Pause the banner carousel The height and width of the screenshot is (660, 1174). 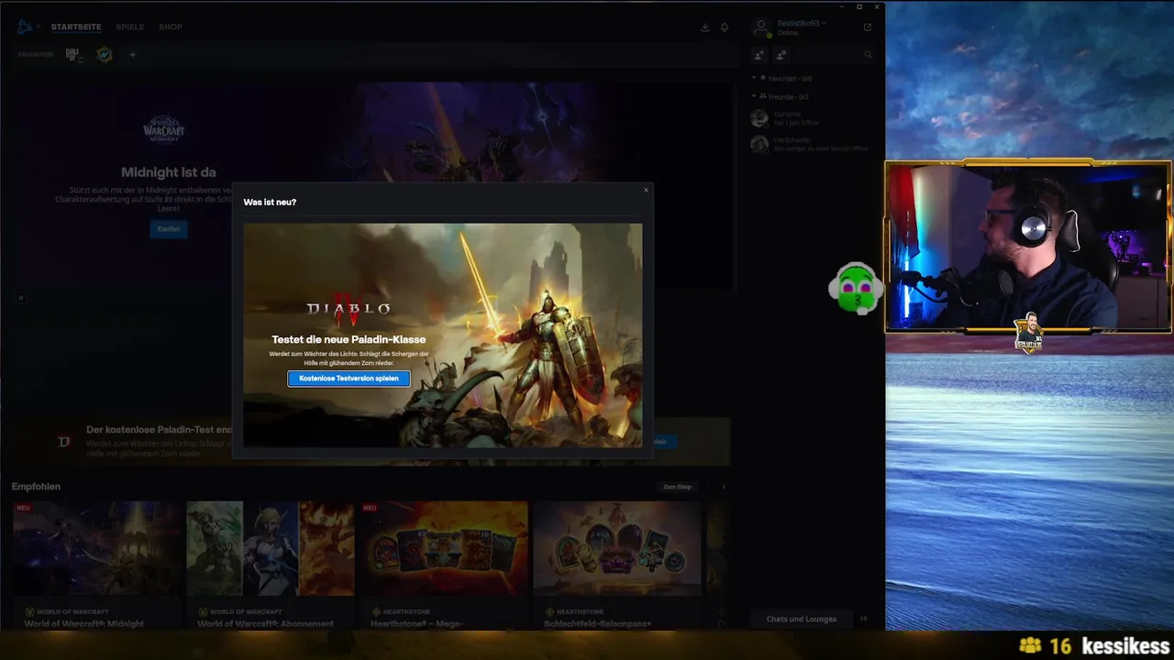tap(20, 297)
